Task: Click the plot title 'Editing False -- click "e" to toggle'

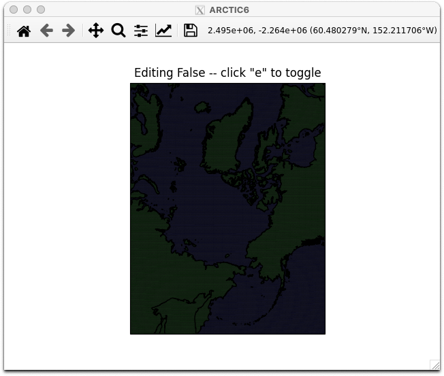Action: [227, 73]
